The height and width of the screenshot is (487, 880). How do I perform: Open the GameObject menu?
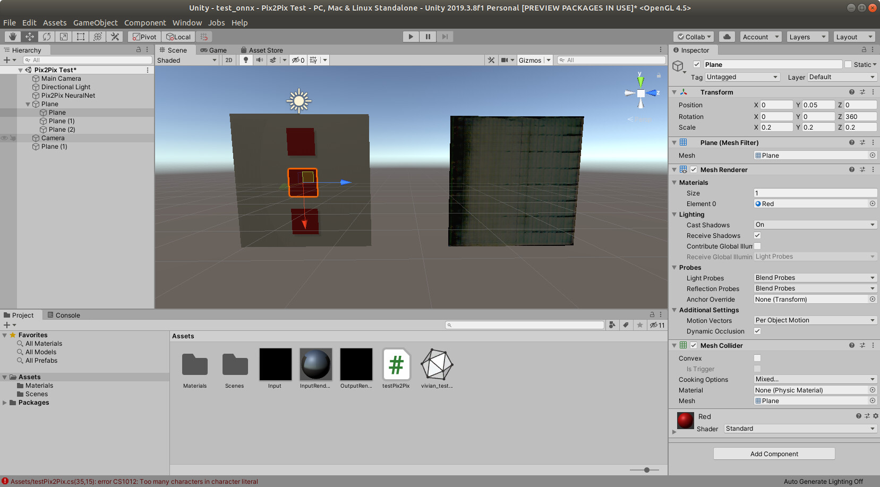coord(96,22)
